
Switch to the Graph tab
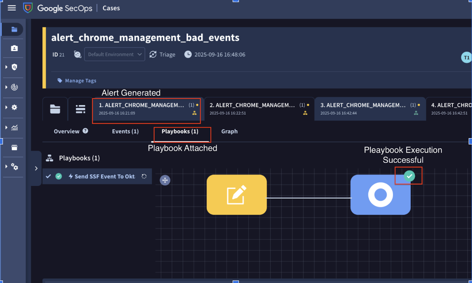click(x=229, y=131)
